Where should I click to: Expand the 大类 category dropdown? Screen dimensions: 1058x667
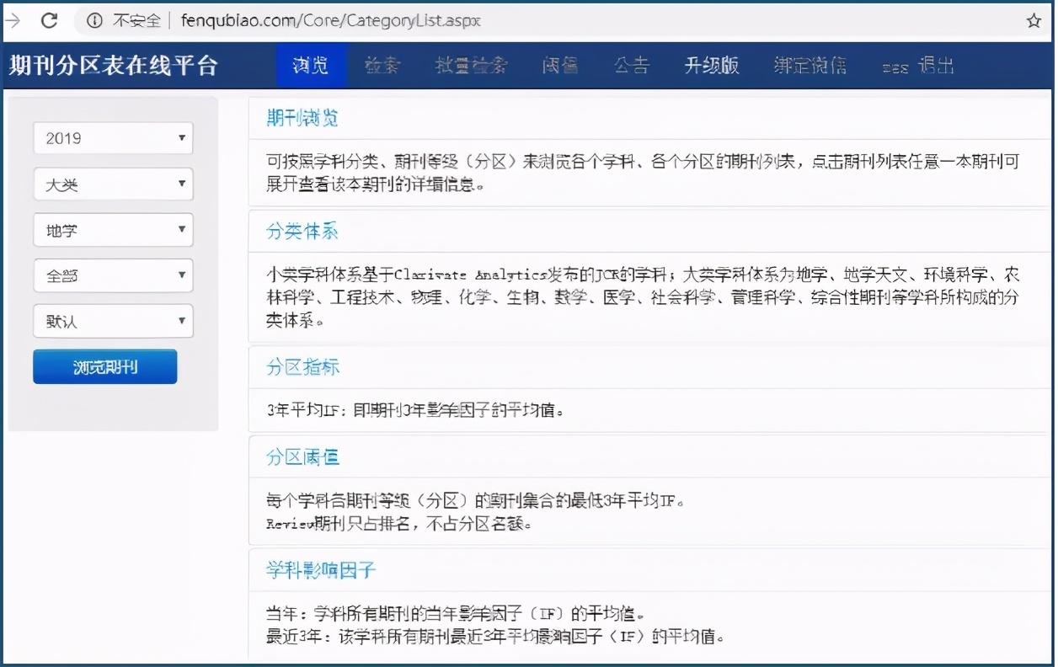[113, 184]
